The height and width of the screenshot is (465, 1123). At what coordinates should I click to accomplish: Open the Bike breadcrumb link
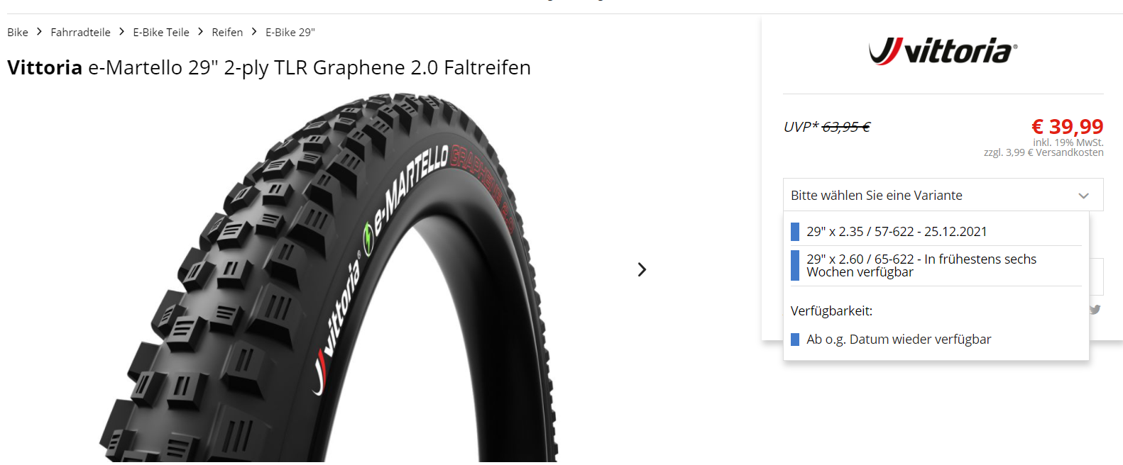tap(18, 33)
